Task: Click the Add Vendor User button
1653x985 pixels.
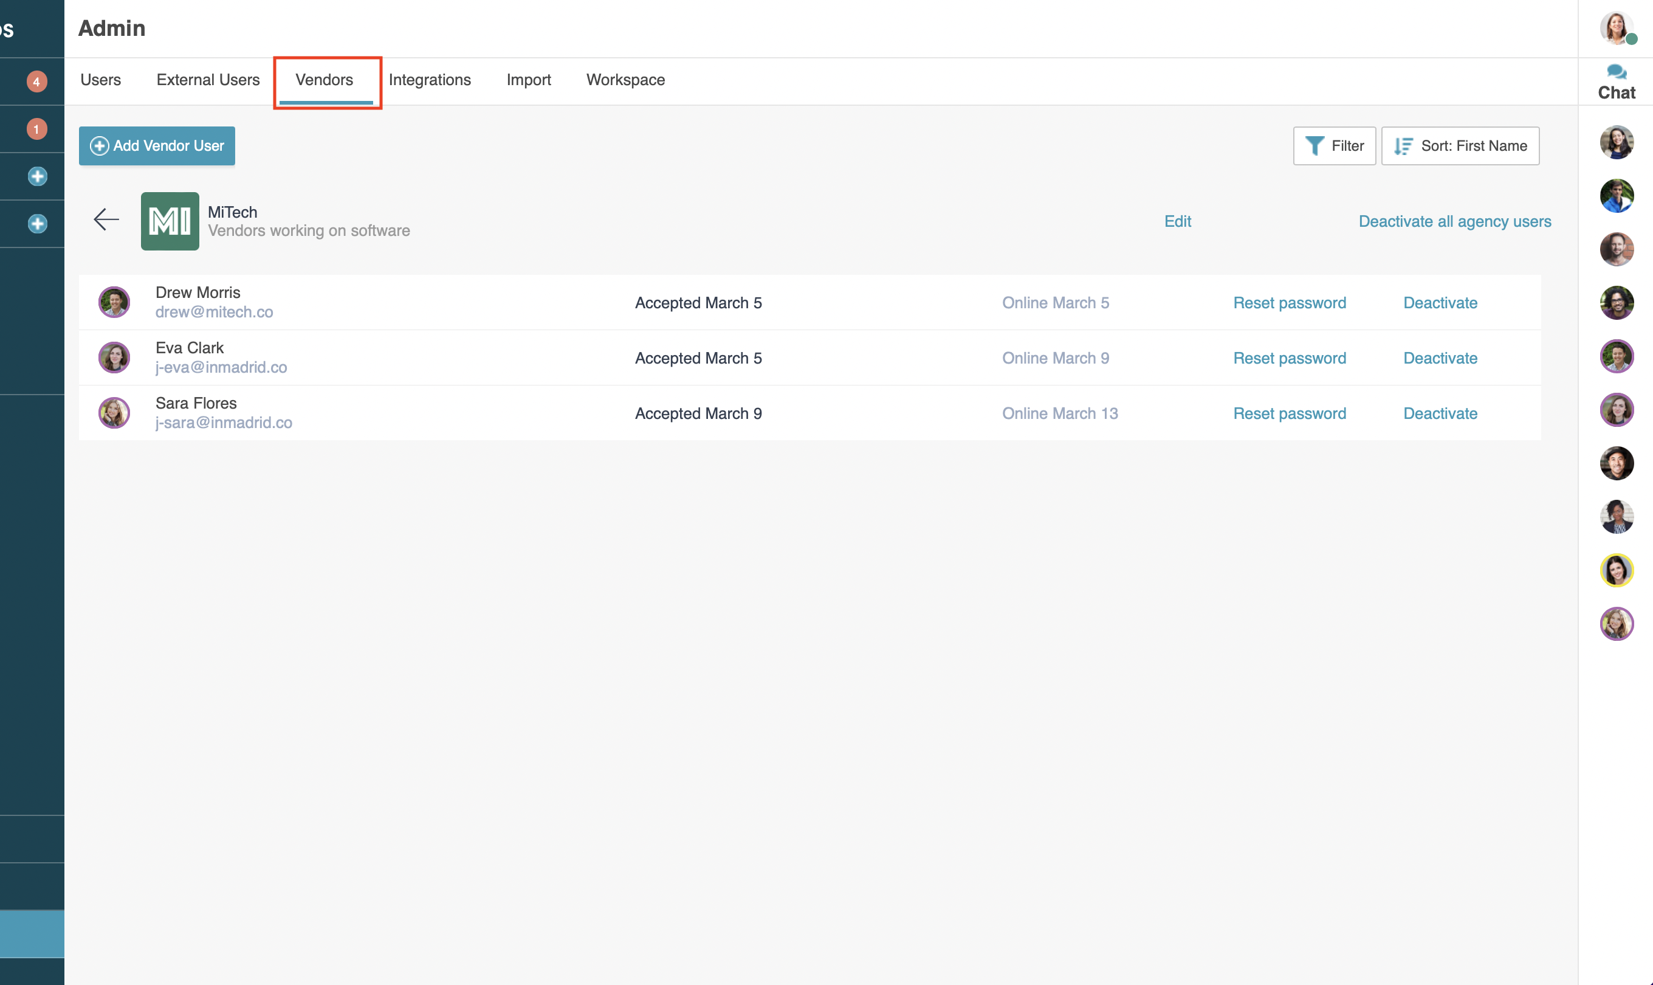Action: (157, 145)
